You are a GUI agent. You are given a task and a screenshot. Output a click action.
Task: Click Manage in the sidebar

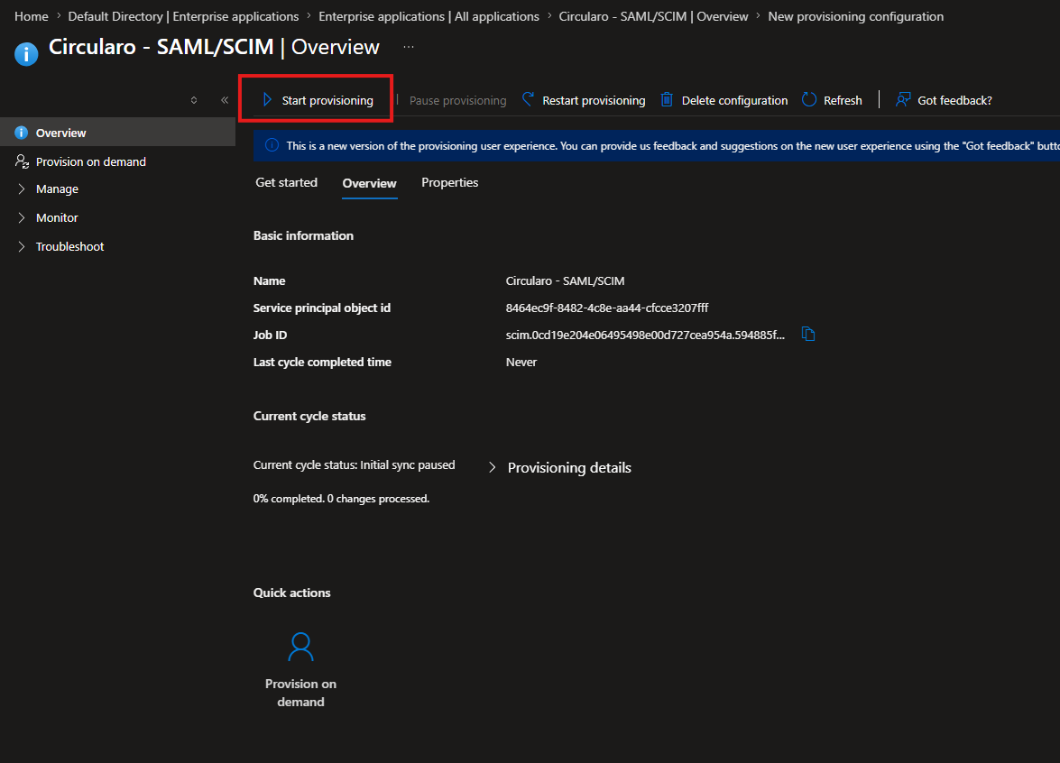(x=58, y=189)
